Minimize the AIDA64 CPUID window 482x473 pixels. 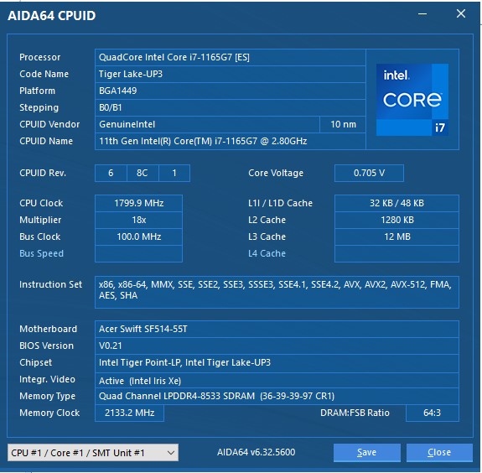pyautogui.click(x=422, y=14)
